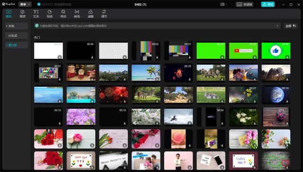Select the horizontal color bars 00:01 thumbnail
This screenshot has width=303, height=172.
coord(178,51)
